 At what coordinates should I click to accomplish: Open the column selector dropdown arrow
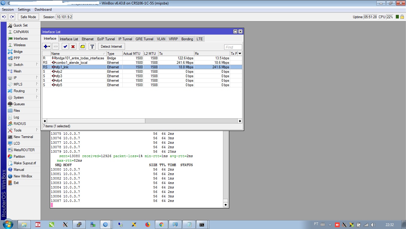click(x=240, y=54)
